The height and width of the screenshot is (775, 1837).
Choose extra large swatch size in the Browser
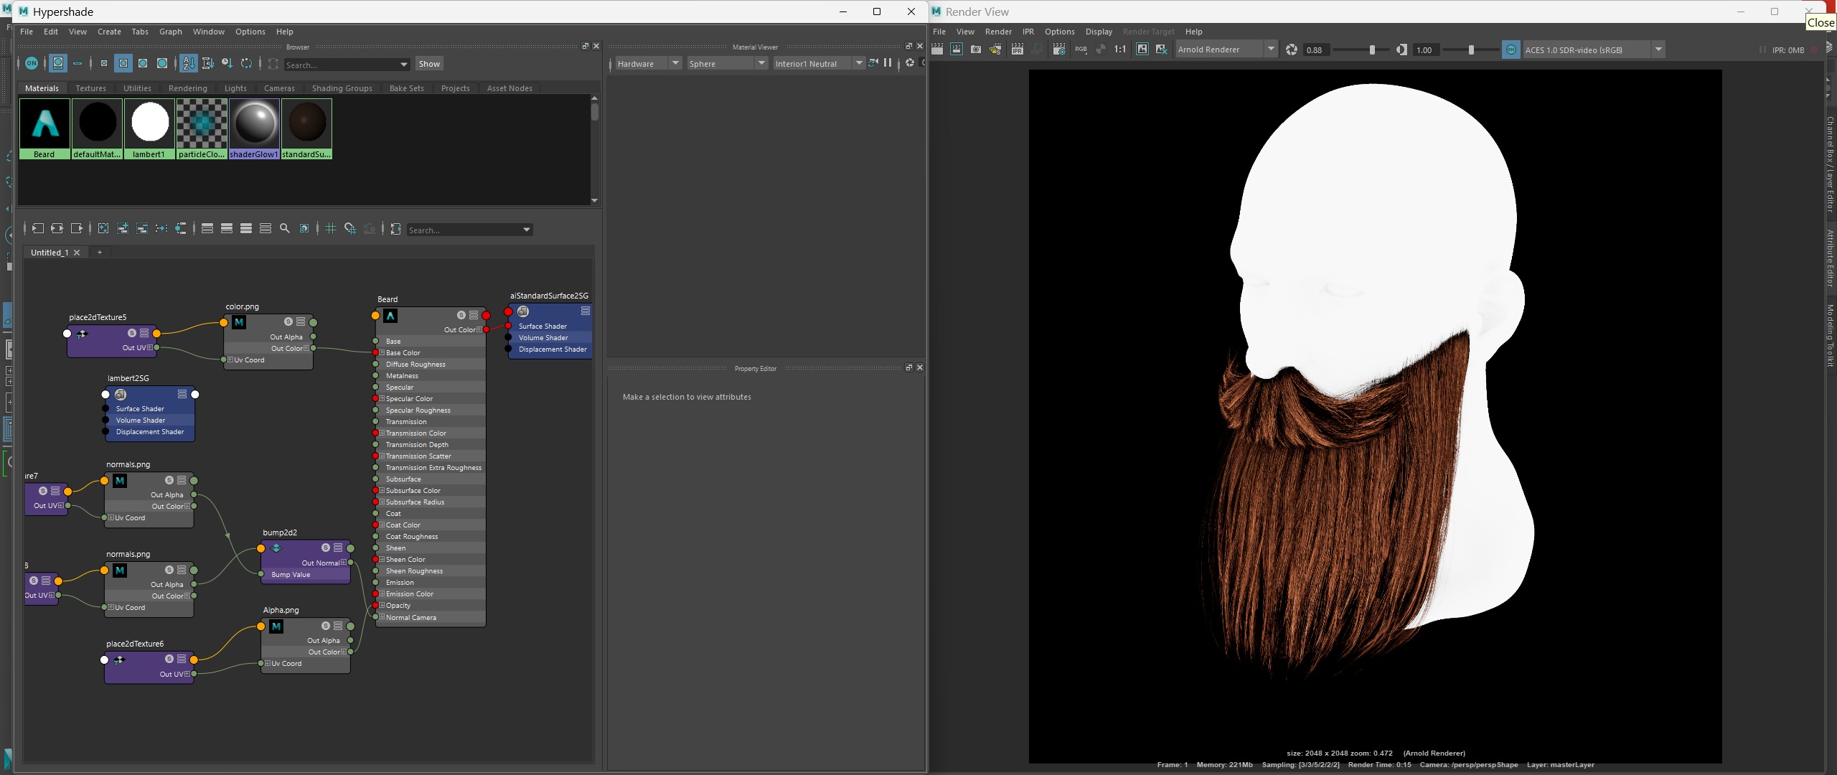[x=163, y=63]
